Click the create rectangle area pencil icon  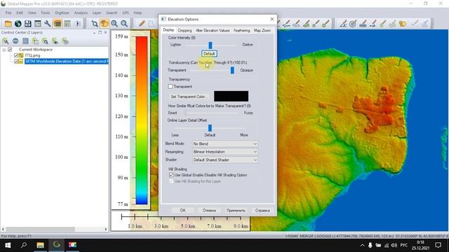click(296, 24)
